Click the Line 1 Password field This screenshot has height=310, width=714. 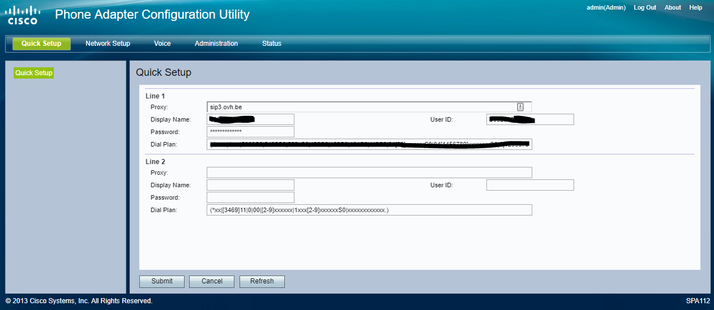[250, 132]
